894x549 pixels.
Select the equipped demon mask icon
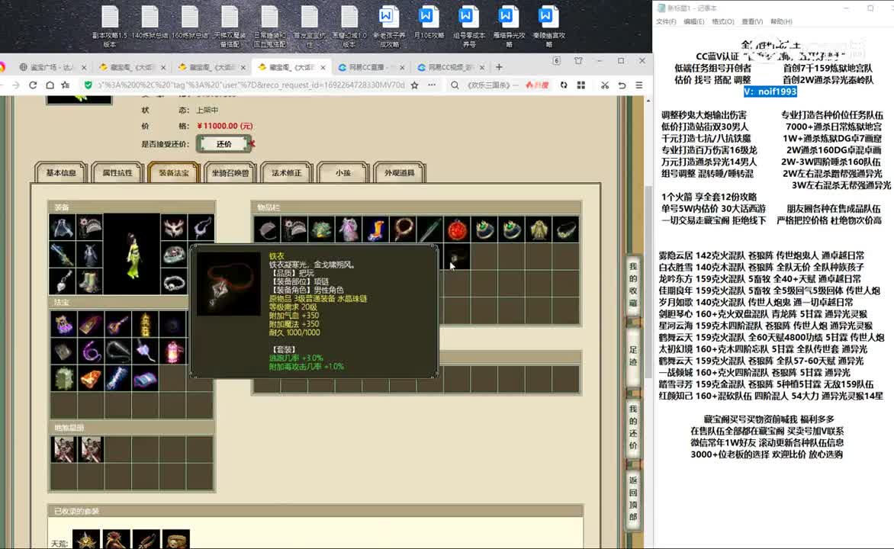[x=174, y=227]
